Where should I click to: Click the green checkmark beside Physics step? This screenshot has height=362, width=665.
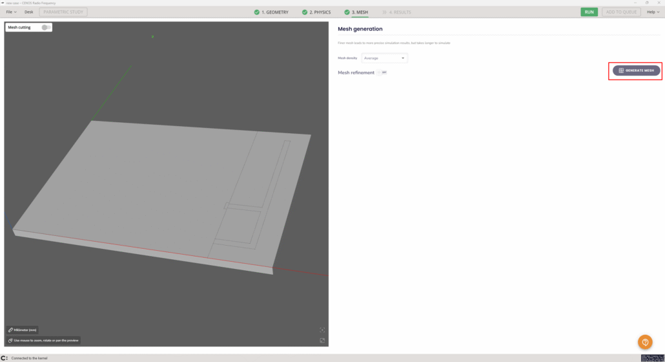tap(305, 12)
